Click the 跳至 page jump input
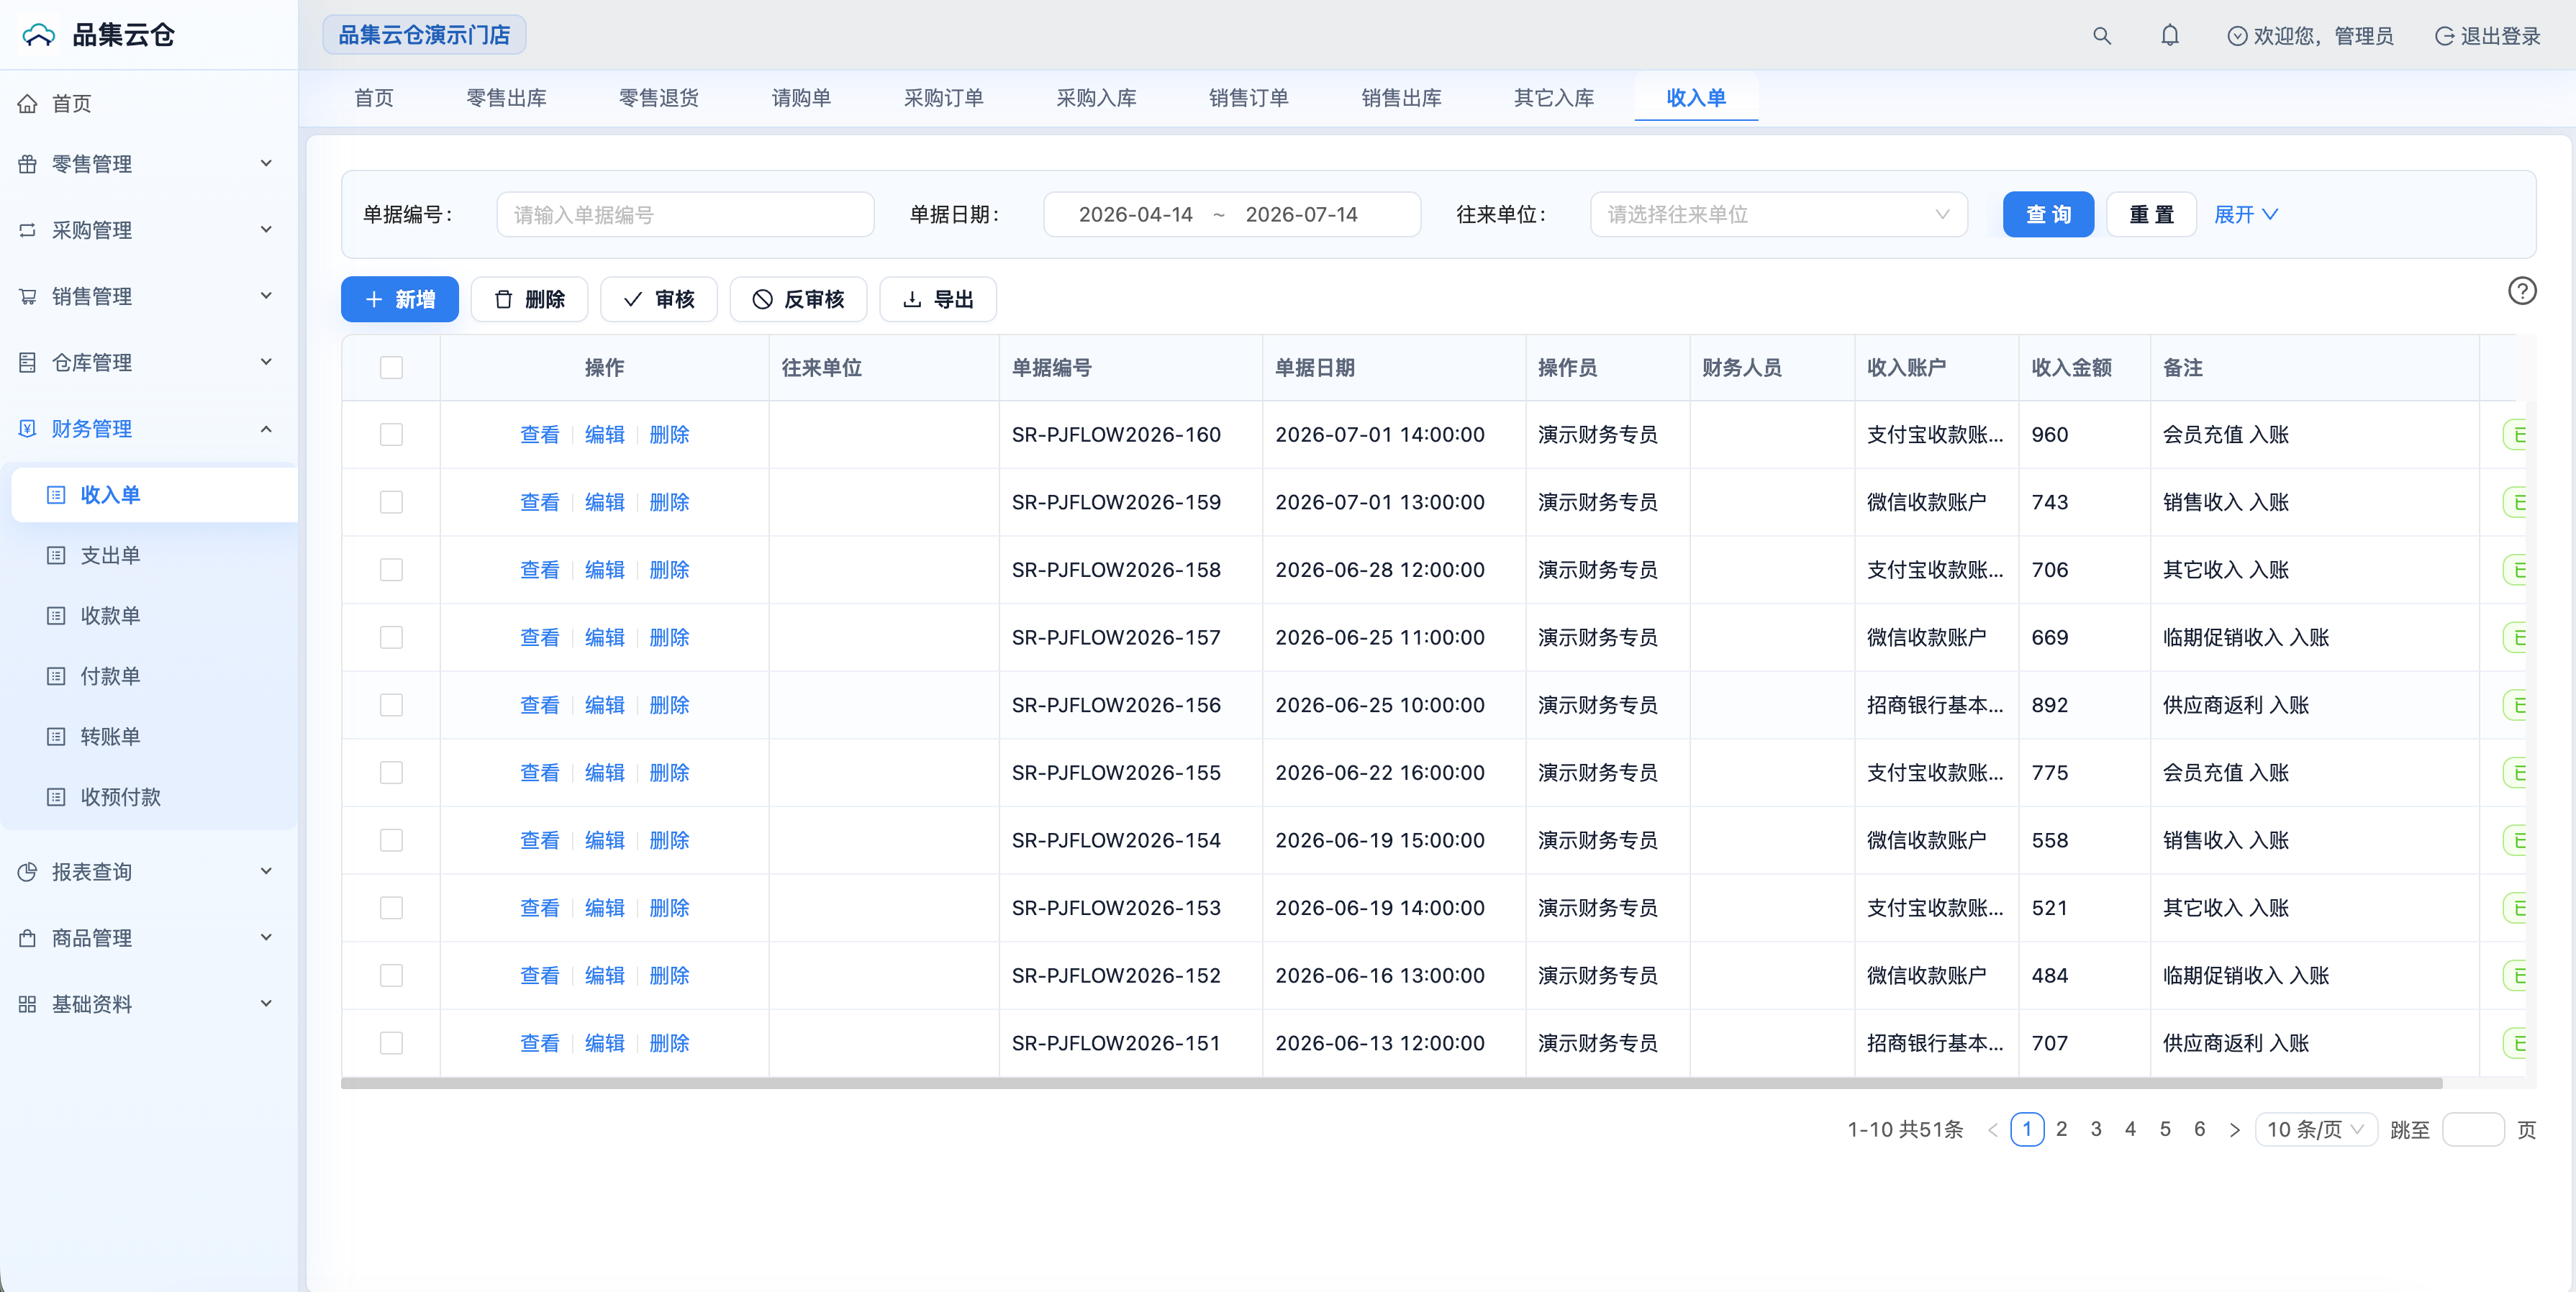Viewport: 2576px width, 1292px height. (x=2473, y=1130)
